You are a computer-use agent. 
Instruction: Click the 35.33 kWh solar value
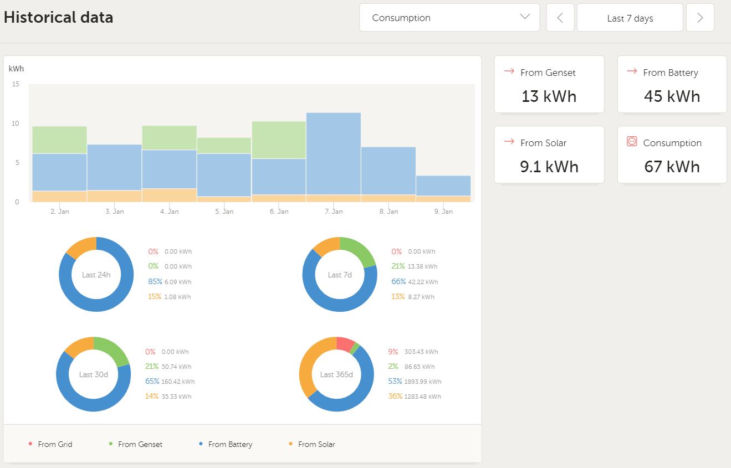177,397
